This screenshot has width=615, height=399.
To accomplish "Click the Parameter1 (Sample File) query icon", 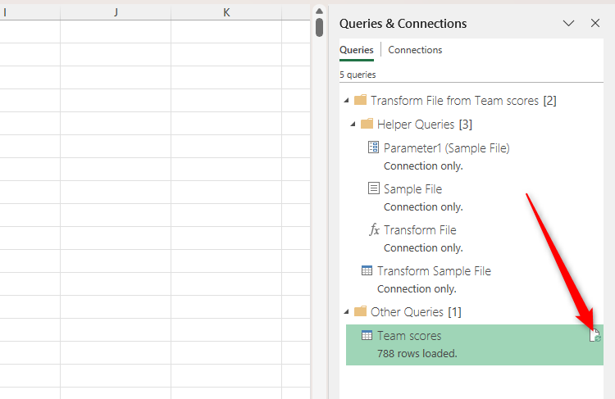I will 374,148.
